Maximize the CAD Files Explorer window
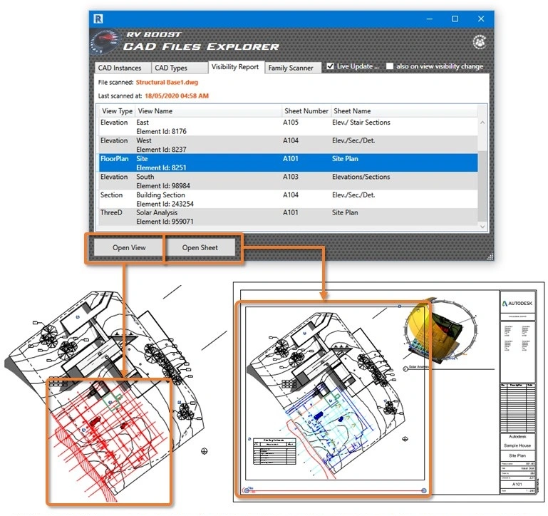 pos(455,19)
